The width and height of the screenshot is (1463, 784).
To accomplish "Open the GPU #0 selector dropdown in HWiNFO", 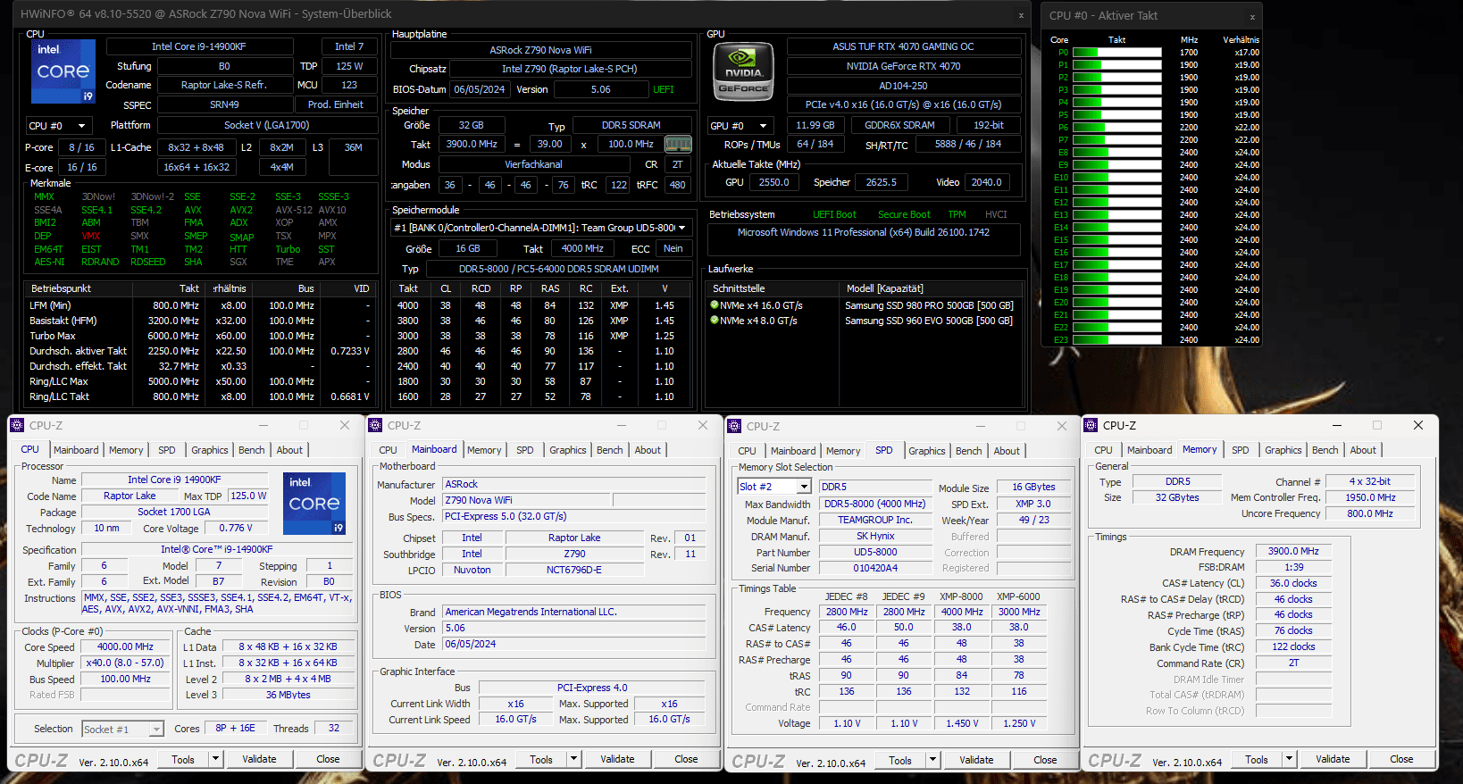I will [x=764, y=126].
